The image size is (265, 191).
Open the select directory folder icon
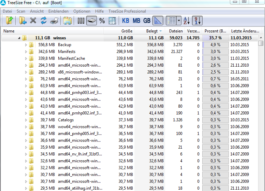coord(23,21)
